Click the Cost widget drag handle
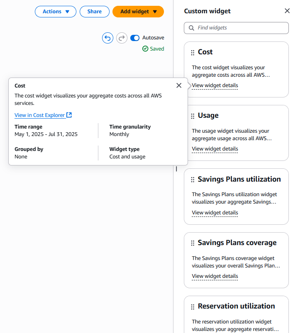The image size is (293, 333). click(x=193, y=53)
